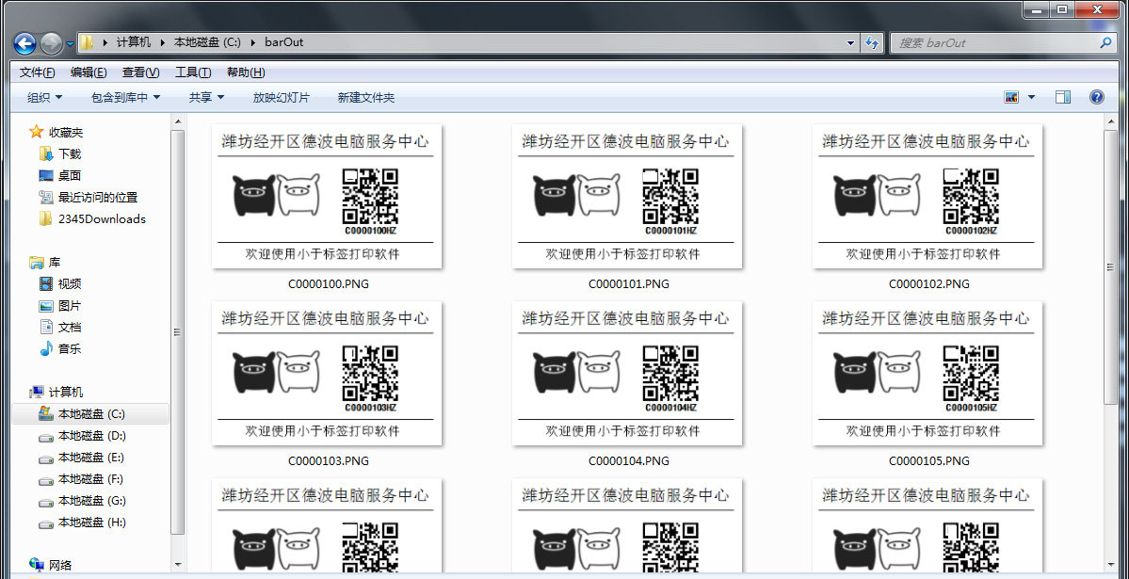Select the C0000100.PNG thumbnail
The image size is (1129, 579).
pyautogui.click(x=327, y=197)
